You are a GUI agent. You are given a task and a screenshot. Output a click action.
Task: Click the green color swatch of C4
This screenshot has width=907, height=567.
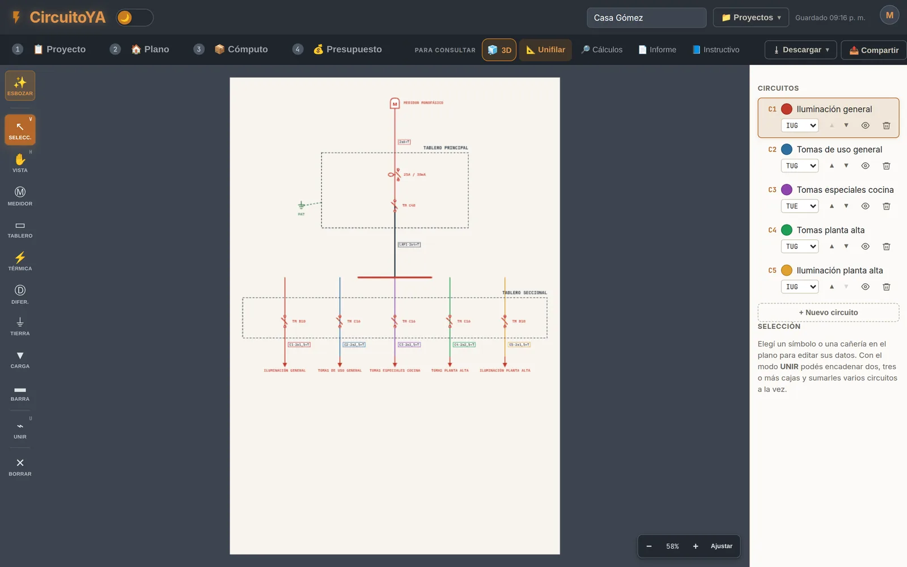tap(787, 230)
